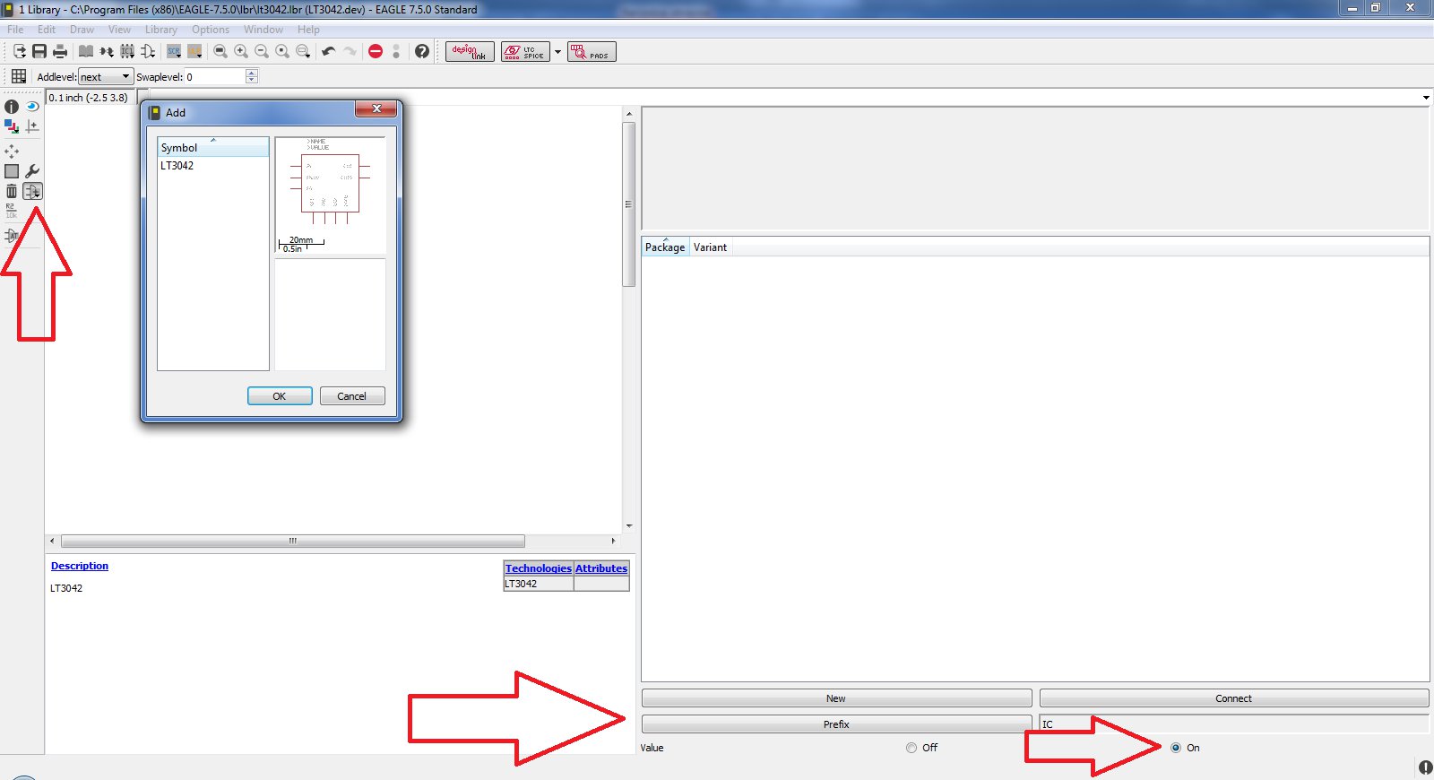Click the PADS toolbar button
This screenshot has height=780, width=1434.
pyautogui.click(x=592, y=52)
